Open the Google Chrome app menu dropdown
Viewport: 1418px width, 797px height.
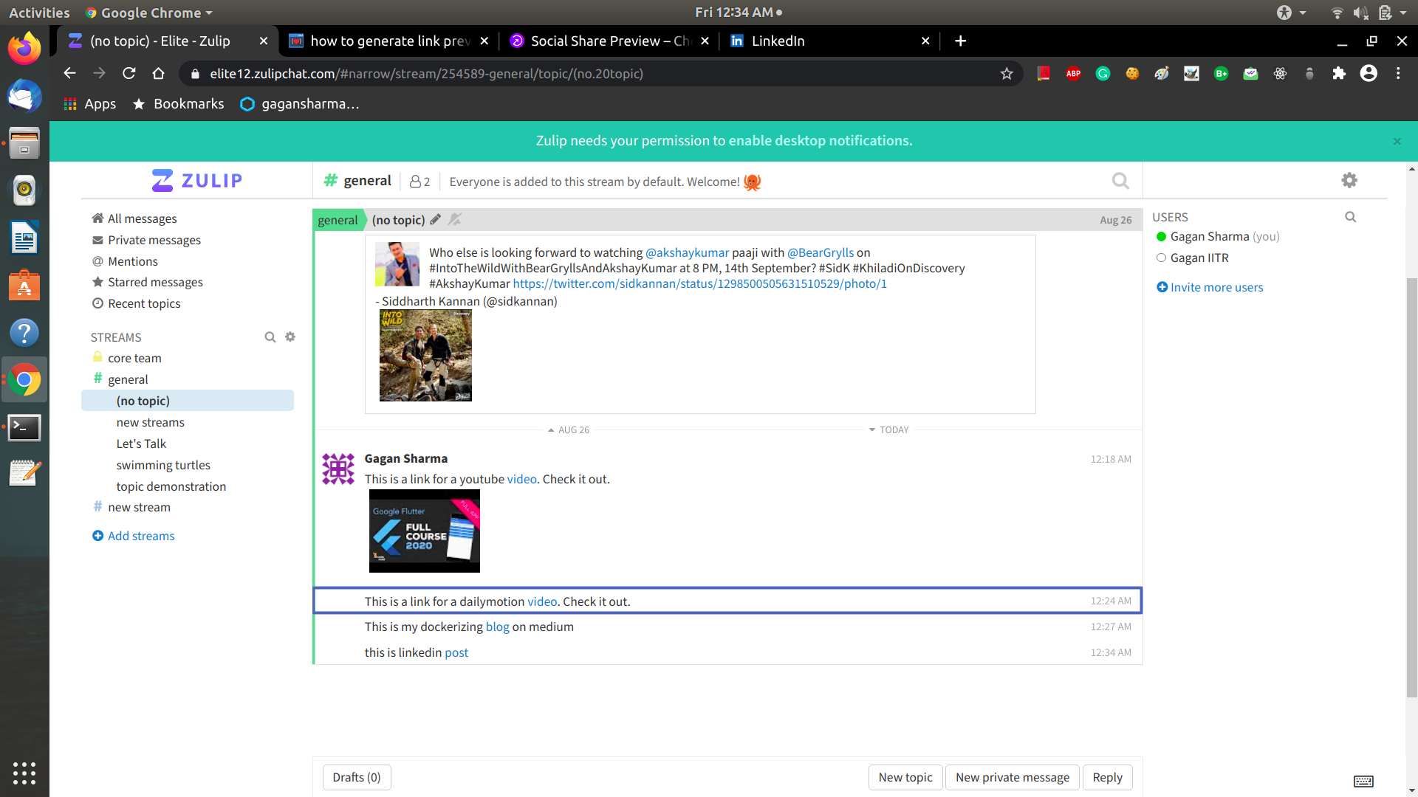pos(149,13)
